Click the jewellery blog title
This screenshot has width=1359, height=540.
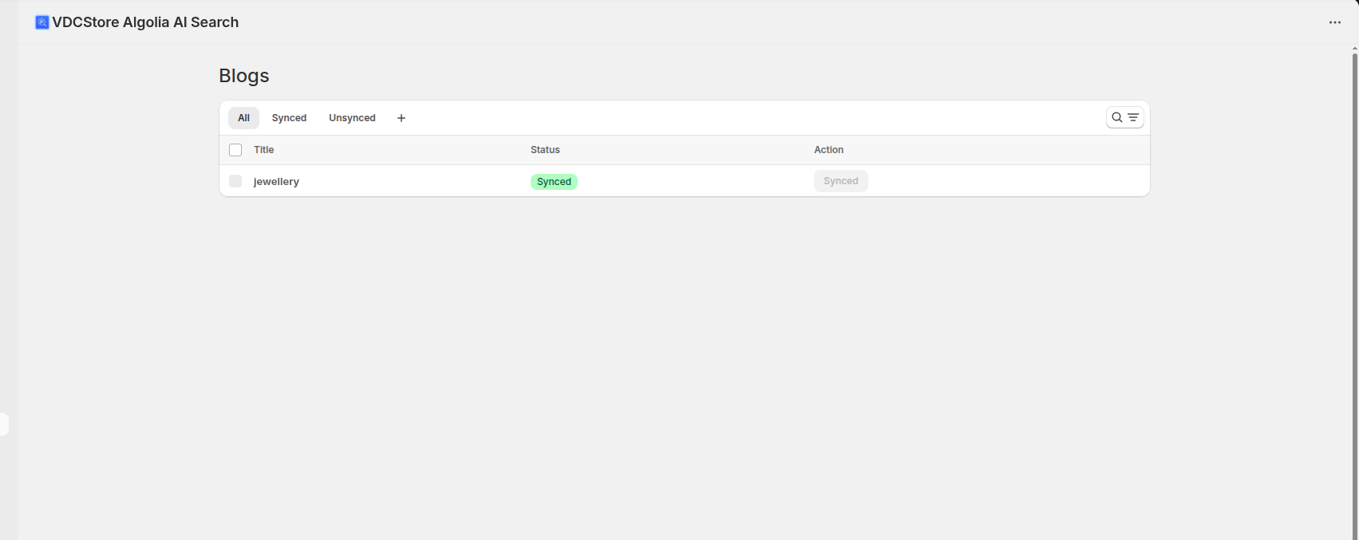coord(276,182)
